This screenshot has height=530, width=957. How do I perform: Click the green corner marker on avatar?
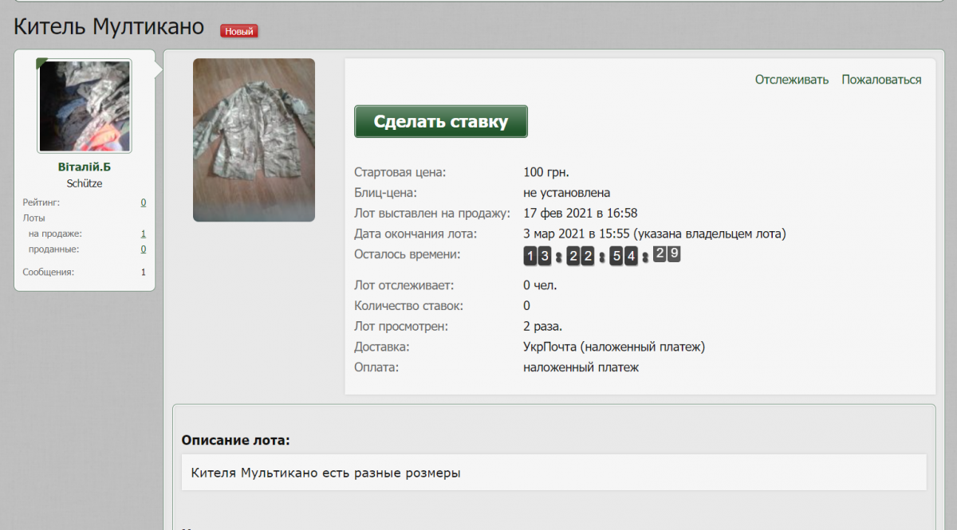pyautogui.click(x=41, y=62)
